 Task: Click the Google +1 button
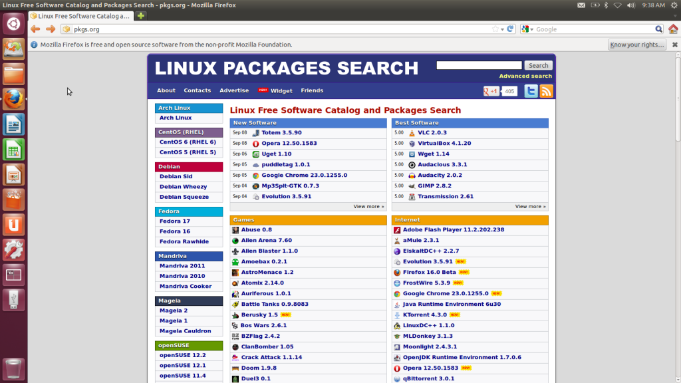491,91
